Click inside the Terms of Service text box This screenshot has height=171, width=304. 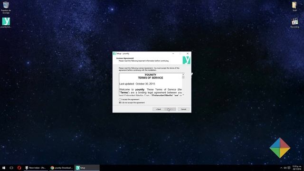(x=151, y=85)
